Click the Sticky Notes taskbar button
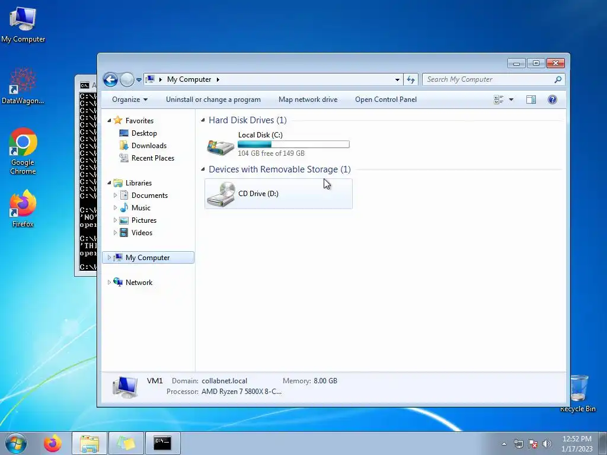Screen dimensions: 607x455 126,443
